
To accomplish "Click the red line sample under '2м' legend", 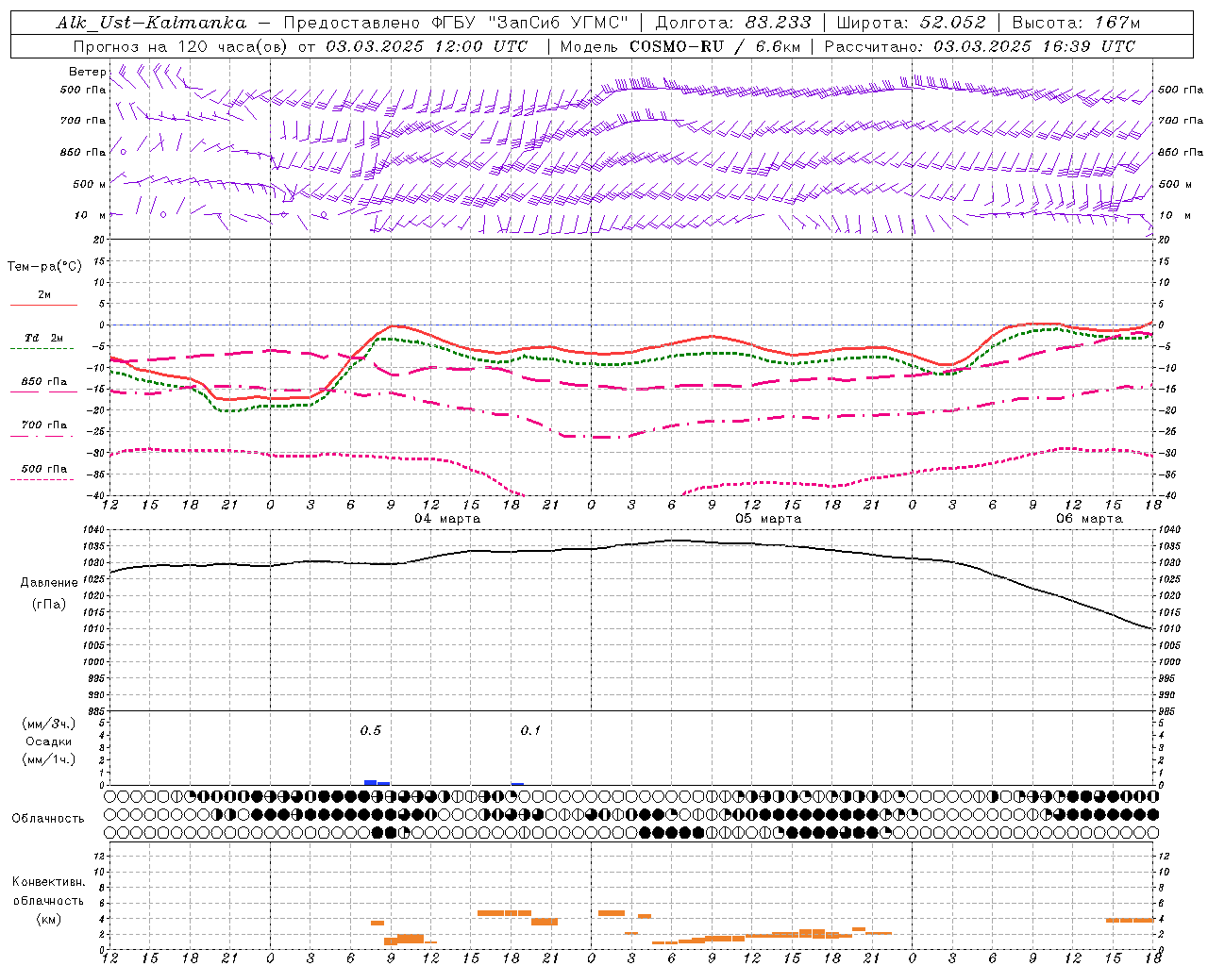I will click(x=43, y=306).
